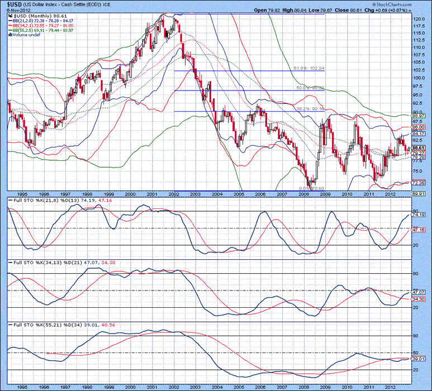The image size is (432, 391).
Task: Click the 2012 year marker at the very bottom axis
Action: click(x=390, y=385)
